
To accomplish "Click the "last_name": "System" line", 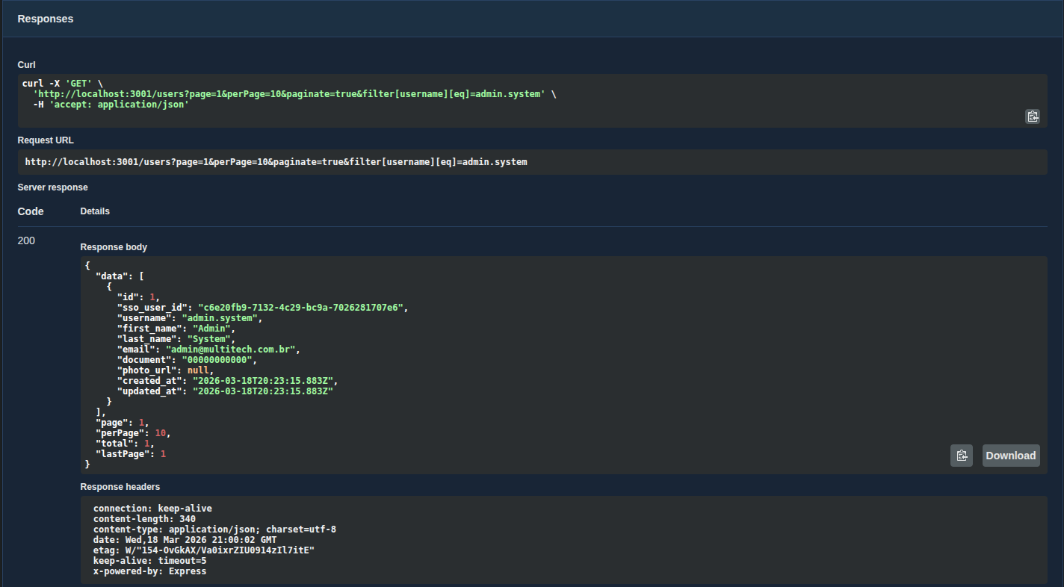I will (x=176, y=339).
